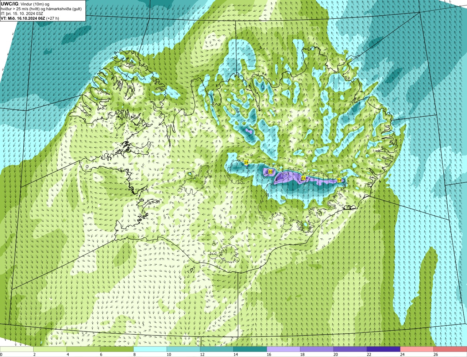Click scale value 20 on color bar
Viewport: 467px width, 357px height.
point(336,354)
